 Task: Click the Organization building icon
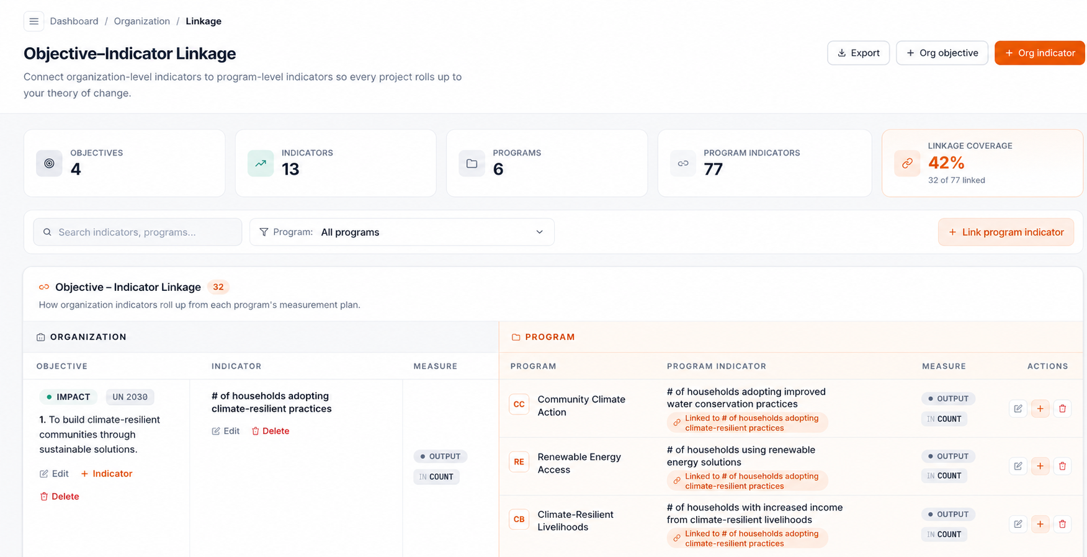pyautogui.click(x=41, y=337)
